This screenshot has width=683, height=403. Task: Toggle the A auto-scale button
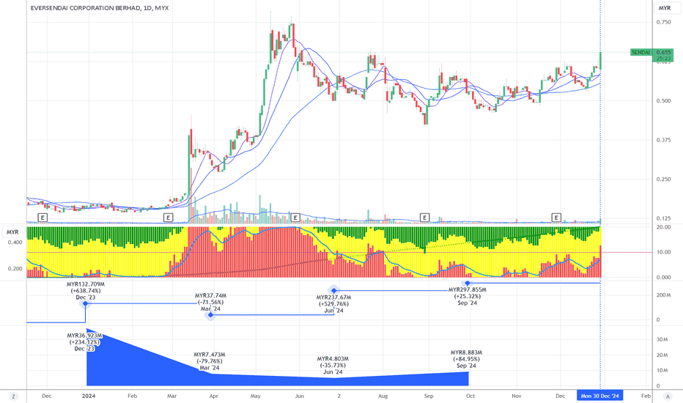(x=668, y=396)
